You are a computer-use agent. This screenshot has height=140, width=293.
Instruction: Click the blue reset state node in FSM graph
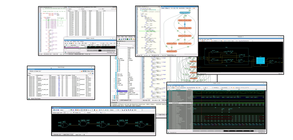click(185, 13)
